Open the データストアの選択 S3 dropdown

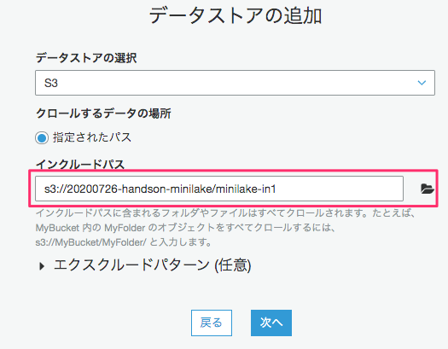[235, 83]
